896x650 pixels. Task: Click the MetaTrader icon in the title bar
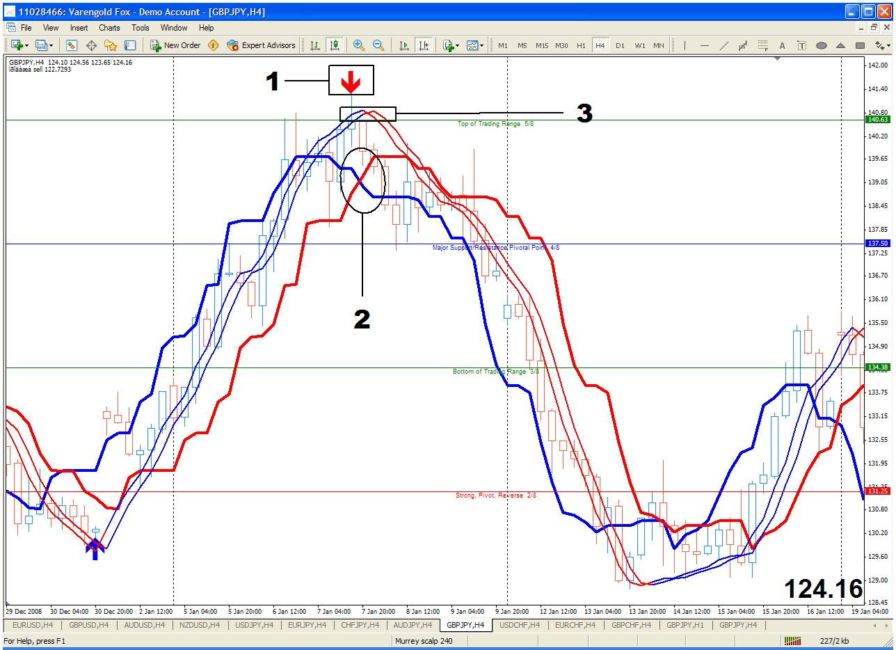[x=10, y=12]
